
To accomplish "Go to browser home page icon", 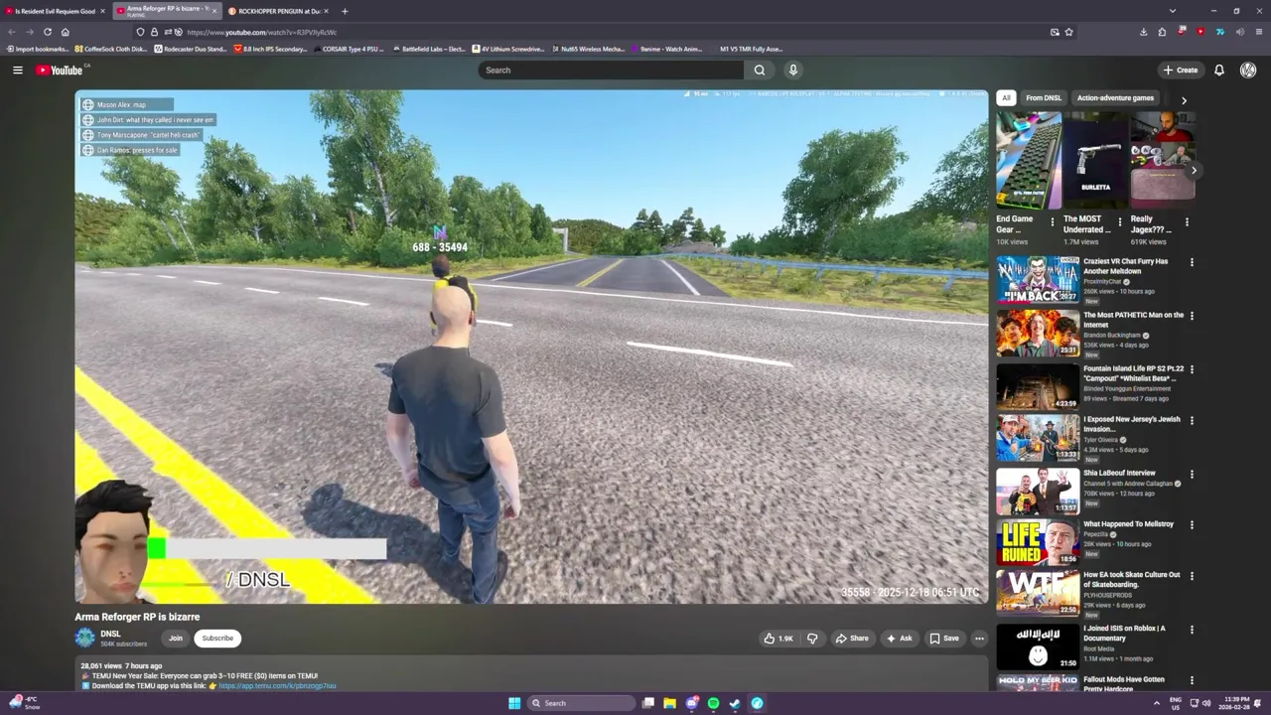I will click(x=66, y=32).
